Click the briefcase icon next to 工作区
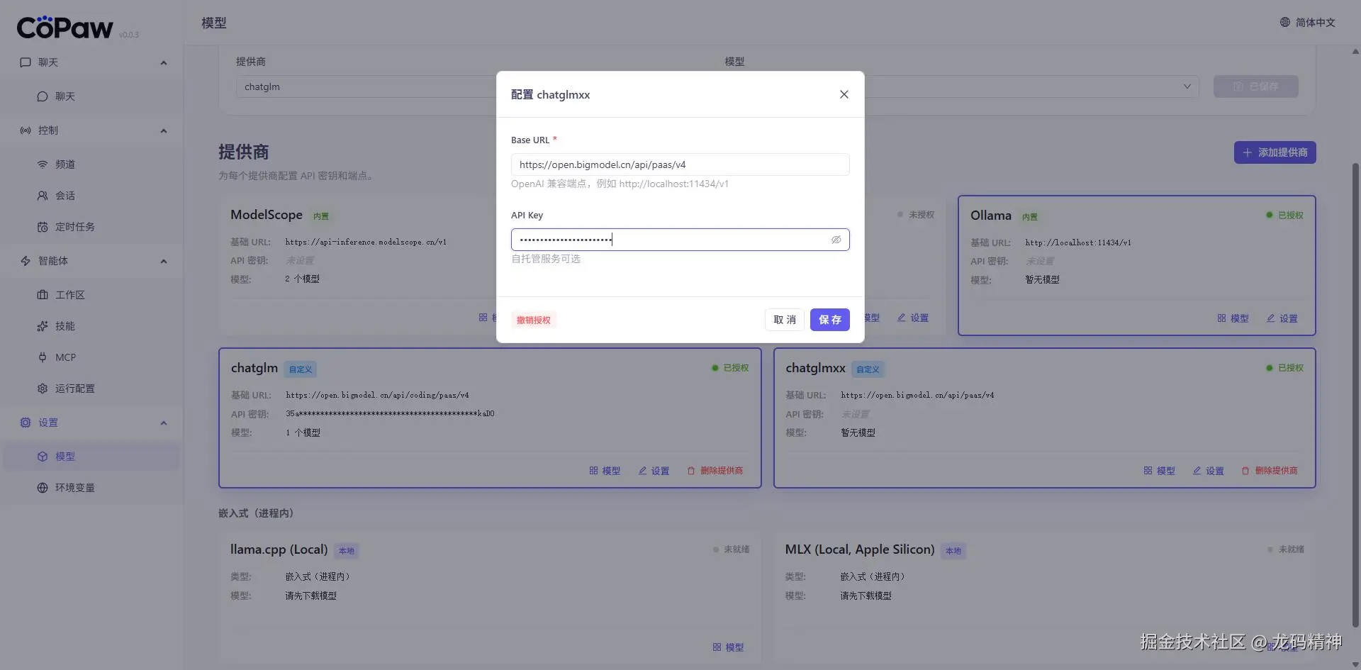1361x670 pixels. click(x=43, y=295)
